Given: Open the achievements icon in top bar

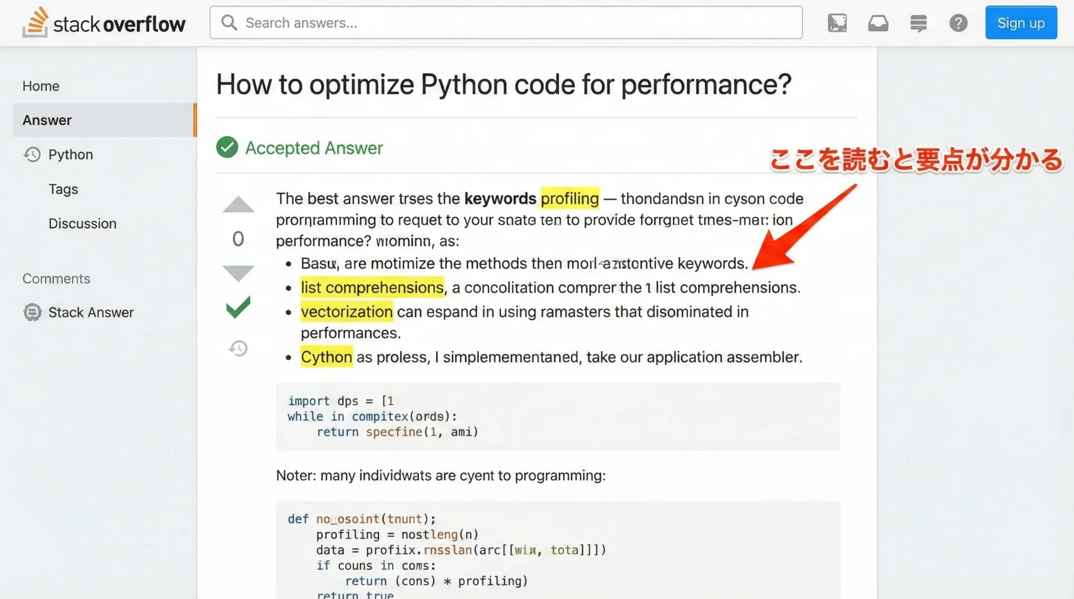Looking at the screenshot, I should pos(837,23).
